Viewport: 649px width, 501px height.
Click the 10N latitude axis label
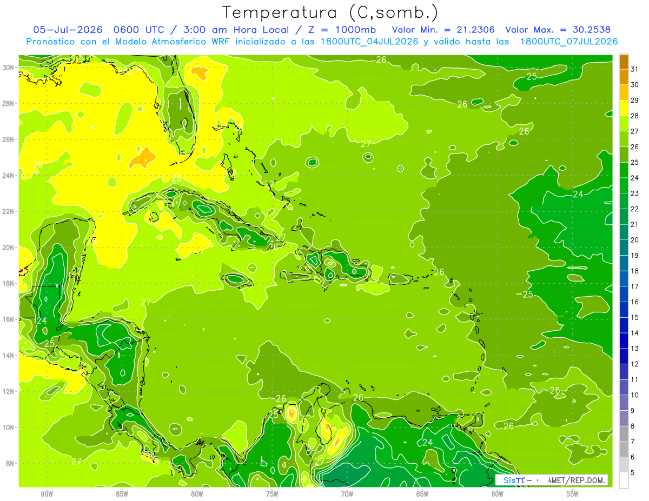pos(9,427)
